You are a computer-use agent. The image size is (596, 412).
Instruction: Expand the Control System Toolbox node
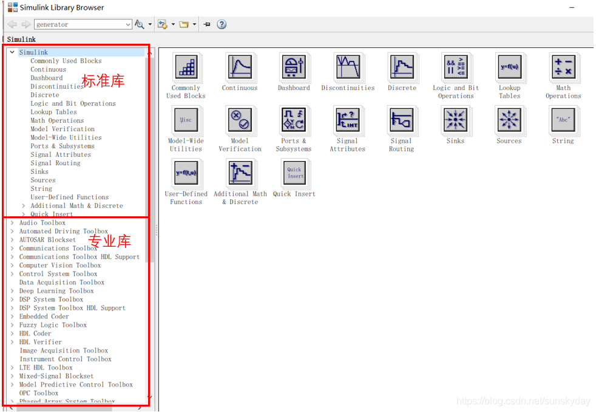tap(12, 274)
